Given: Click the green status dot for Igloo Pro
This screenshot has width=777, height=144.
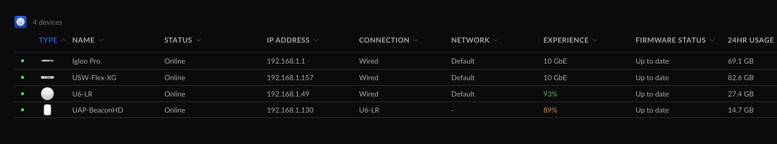Looking at the screenshot, I should click(23, 61).
